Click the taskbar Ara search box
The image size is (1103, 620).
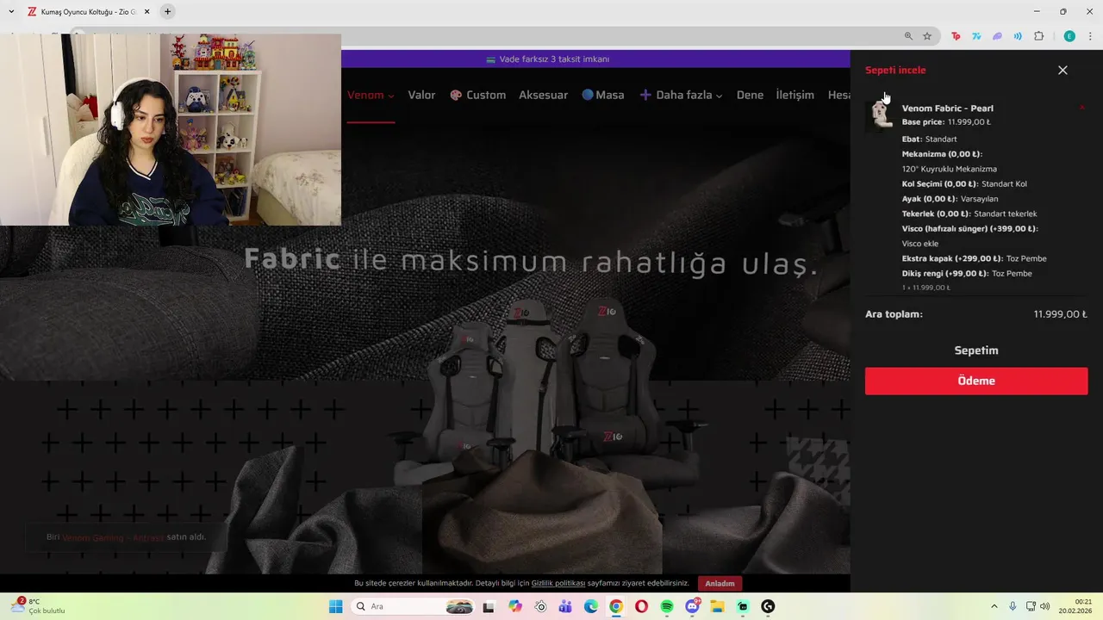414,606
